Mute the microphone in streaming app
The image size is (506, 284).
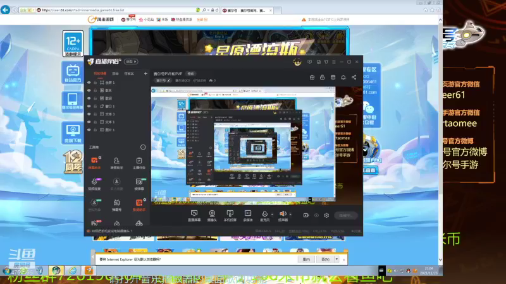(264, 215)
